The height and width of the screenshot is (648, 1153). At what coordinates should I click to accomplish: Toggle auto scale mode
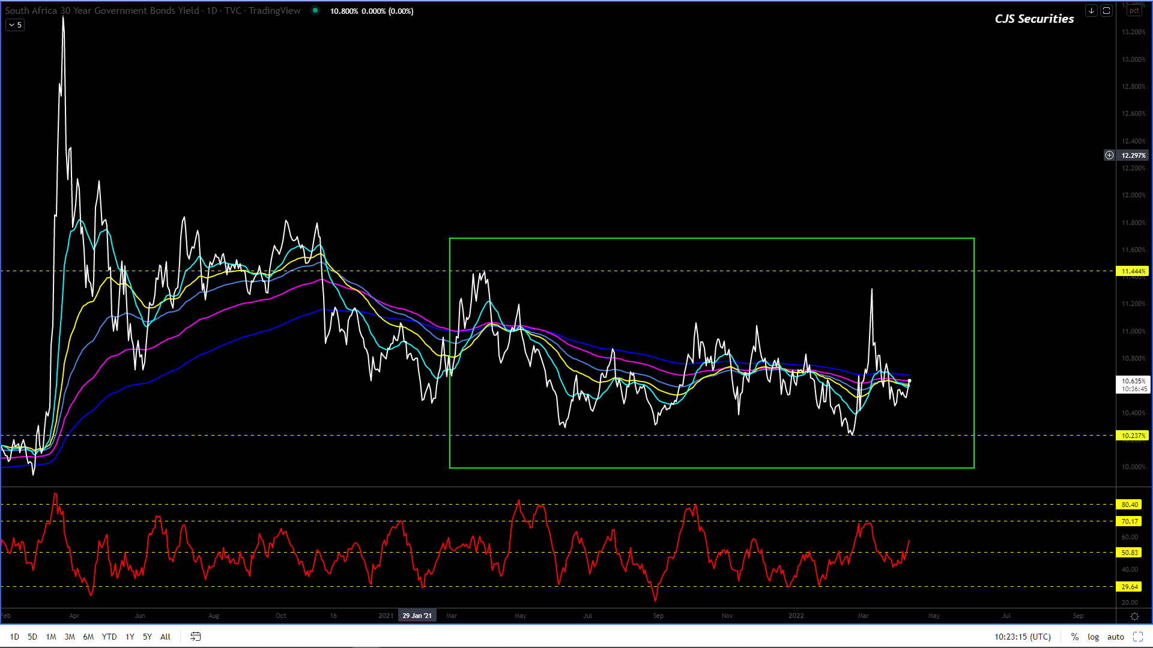point(1115,637)
